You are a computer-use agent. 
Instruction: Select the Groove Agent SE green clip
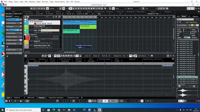pos(88,27)
